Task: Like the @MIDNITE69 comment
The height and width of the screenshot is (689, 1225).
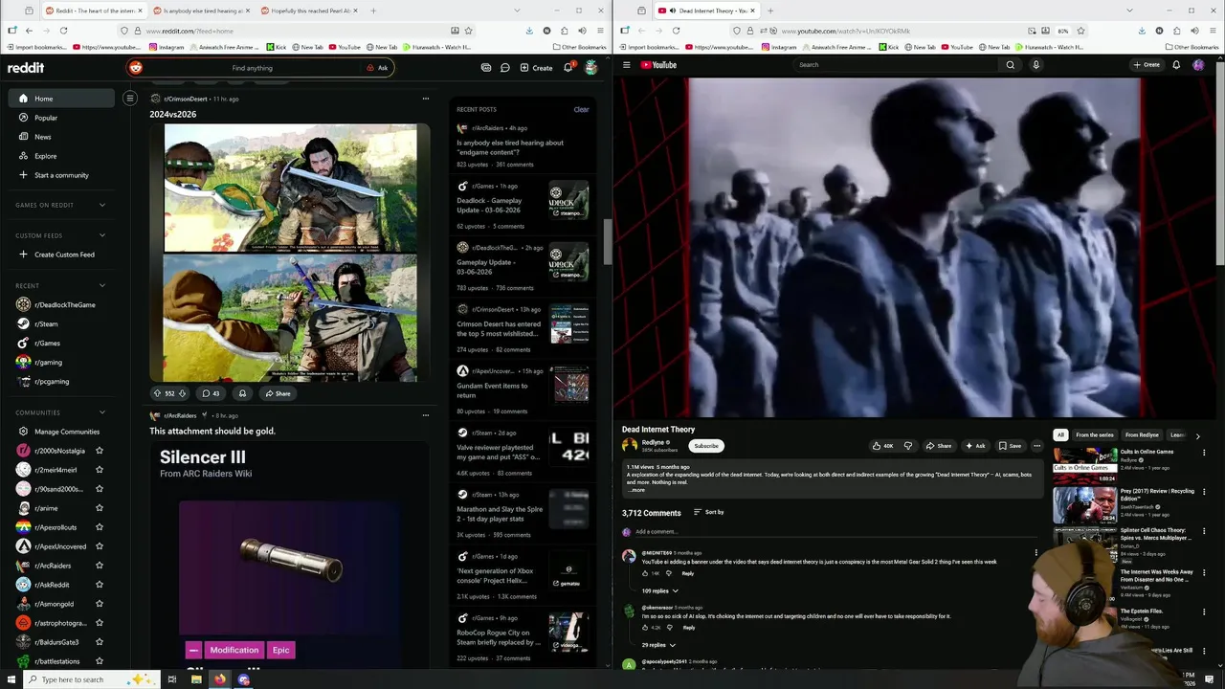Action: point(646,573)
